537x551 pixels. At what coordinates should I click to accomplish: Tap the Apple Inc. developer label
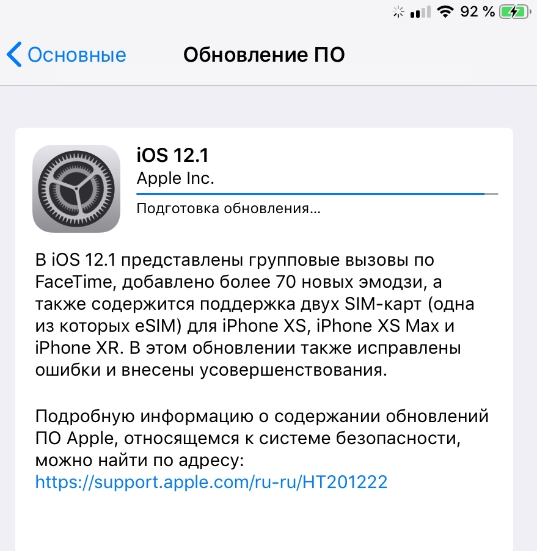[175, 178]
